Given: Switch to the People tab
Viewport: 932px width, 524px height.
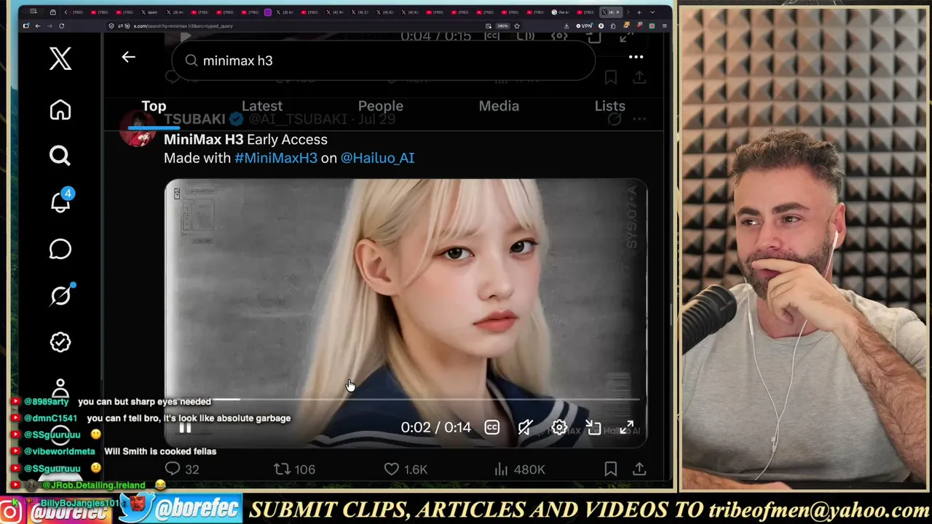Looking at the screenshot, I should 380,106.
